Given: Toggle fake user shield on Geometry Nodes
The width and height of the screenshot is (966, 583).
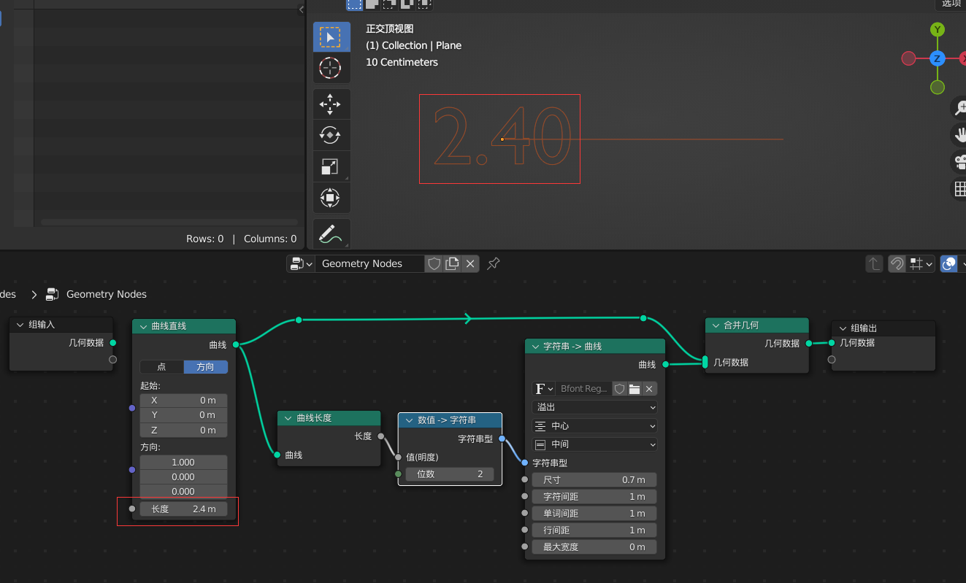Looking at the screenshot, I should pos(434,263).
